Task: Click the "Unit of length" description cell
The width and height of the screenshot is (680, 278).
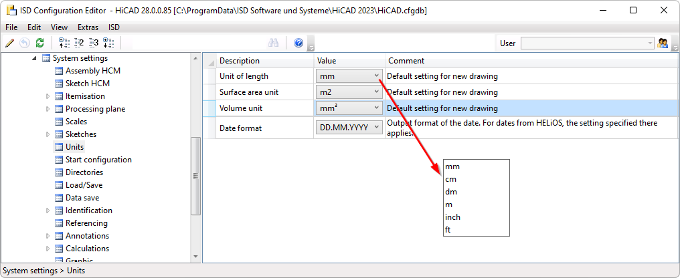Action: click(x=264, y=76)
